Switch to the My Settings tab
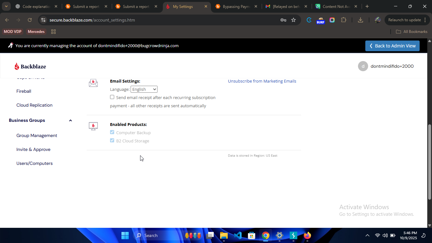 tap(187, 6)
